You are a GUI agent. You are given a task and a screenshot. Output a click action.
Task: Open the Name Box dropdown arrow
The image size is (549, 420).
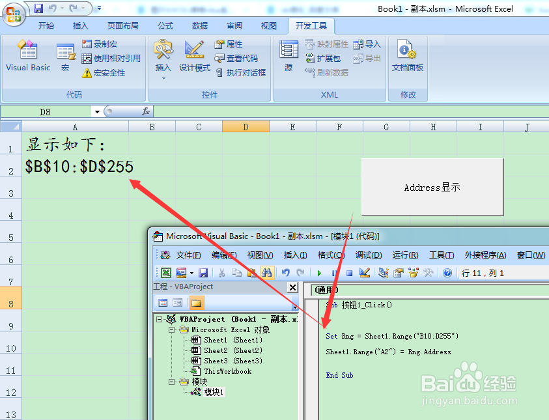pos(97,112)
